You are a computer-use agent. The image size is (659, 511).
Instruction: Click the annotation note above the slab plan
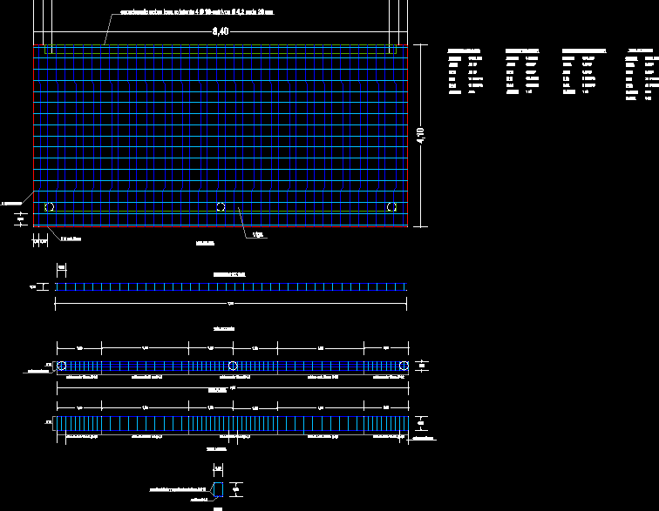point(196,13)
